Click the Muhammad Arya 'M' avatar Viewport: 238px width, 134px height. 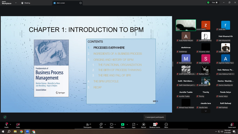(x=186, y=59)
